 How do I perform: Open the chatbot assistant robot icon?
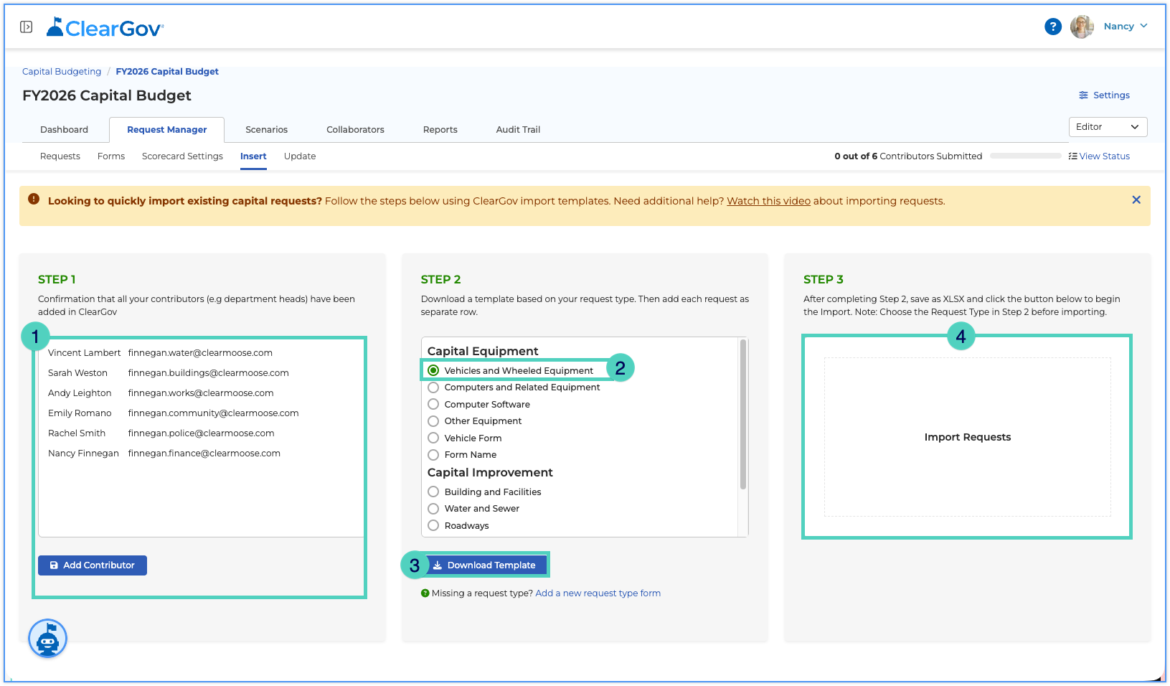coord(47,639)
